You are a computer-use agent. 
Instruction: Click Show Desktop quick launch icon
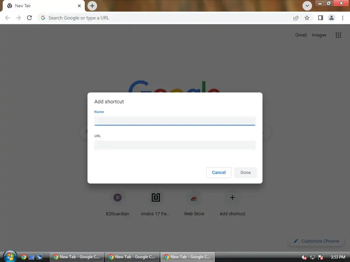pos(31,257)
